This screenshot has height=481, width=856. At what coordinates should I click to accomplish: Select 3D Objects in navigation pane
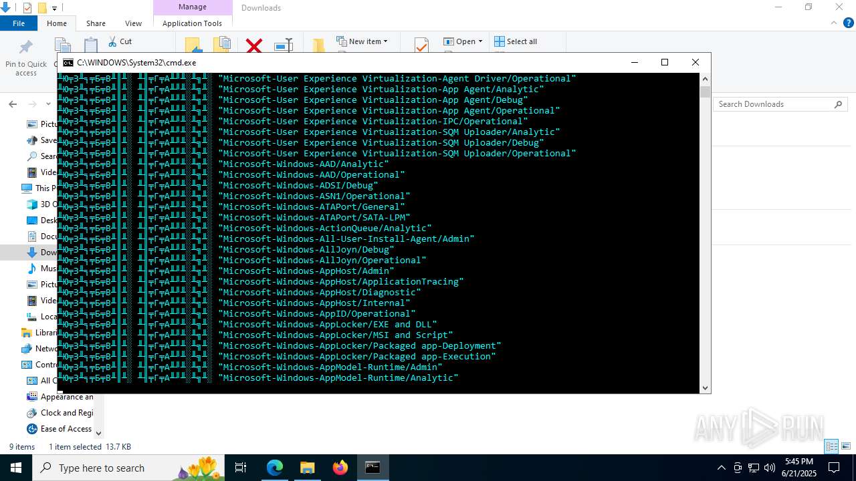tap(41, 204)
